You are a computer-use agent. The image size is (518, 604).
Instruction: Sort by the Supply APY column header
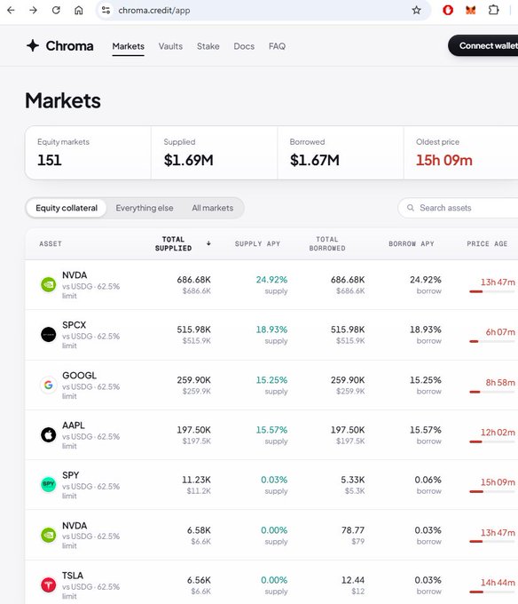257,244
